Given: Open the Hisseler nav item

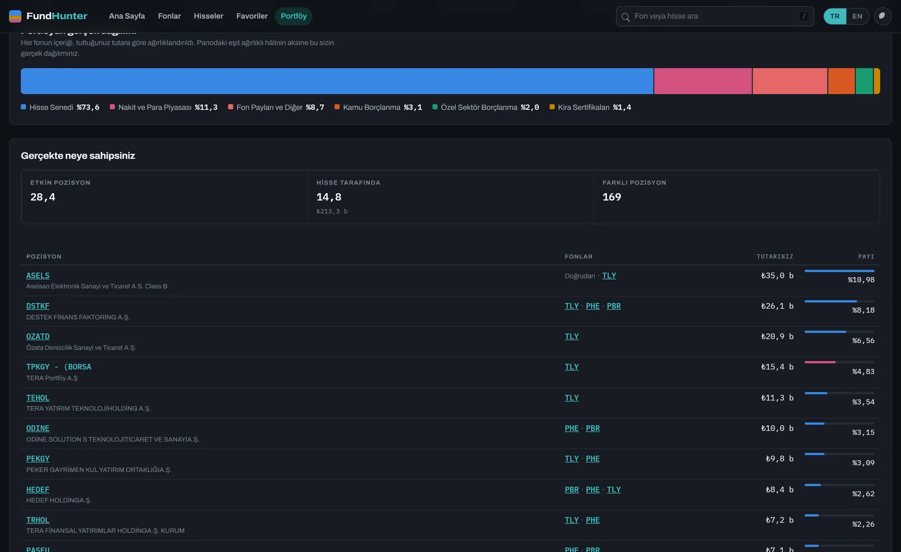Looking at the screenshot, I should 208,16.
